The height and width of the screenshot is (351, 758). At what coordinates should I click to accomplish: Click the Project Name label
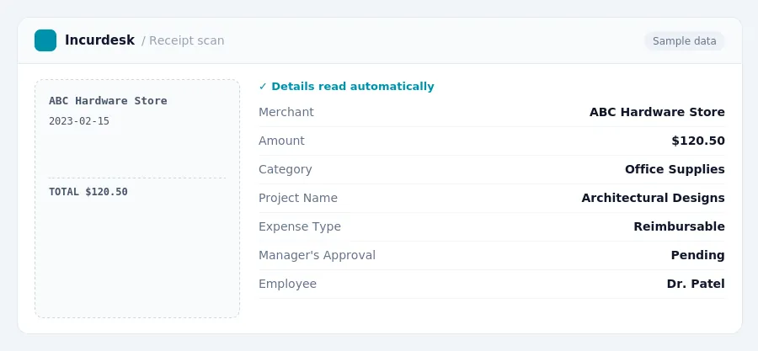tap(298, 198)
